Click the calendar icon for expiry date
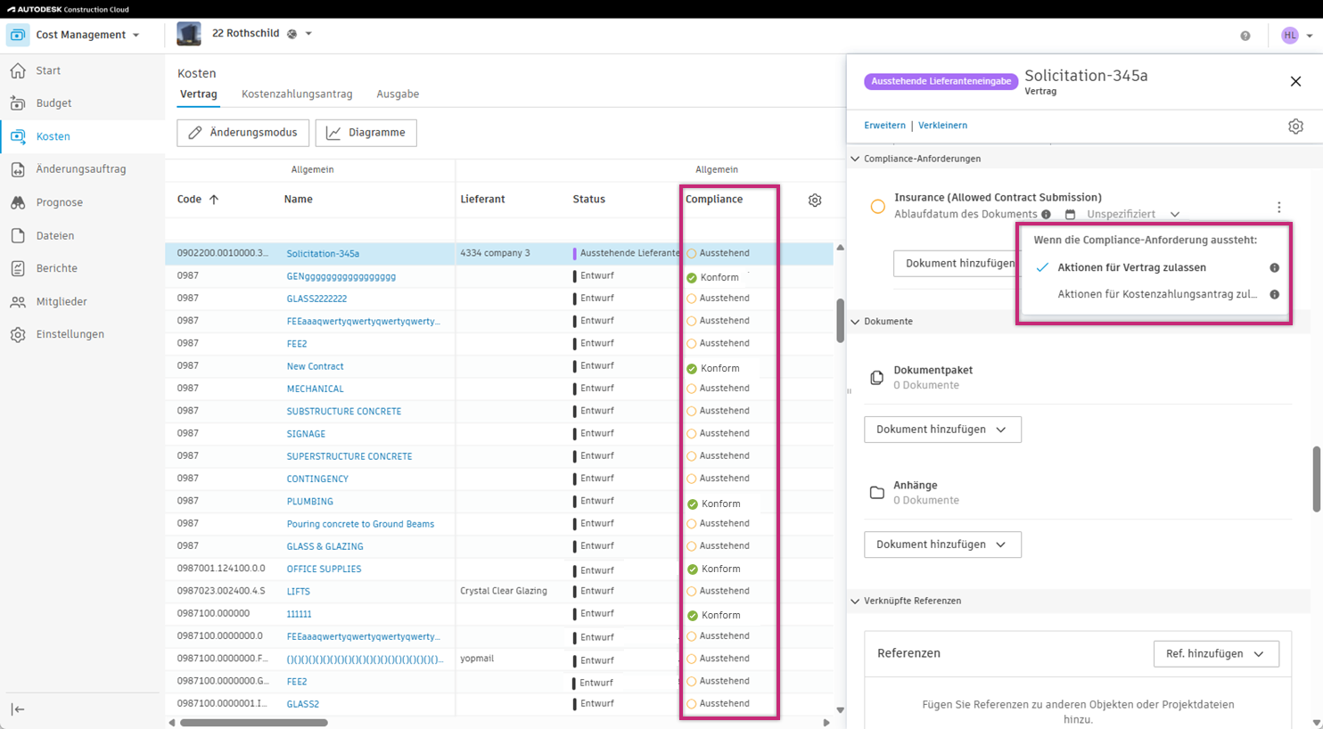 pos(1070,215)
